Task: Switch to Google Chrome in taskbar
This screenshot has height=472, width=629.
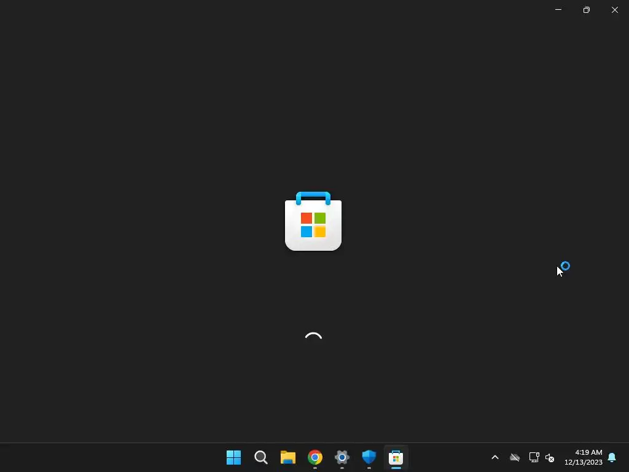Action: [315, 457]
